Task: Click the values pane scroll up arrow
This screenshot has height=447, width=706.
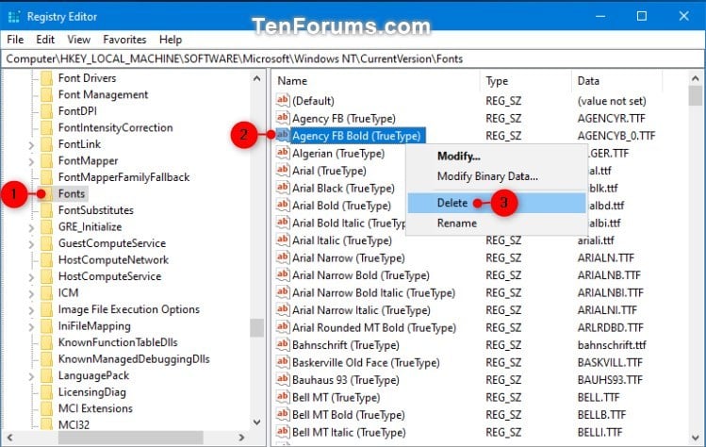Action: [x=696, y=79]
